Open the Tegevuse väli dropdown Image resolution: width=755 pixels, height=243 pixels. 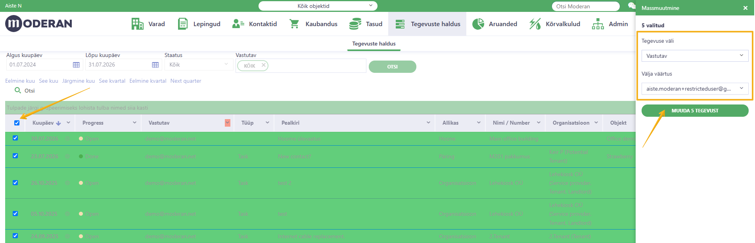(695, 56)
